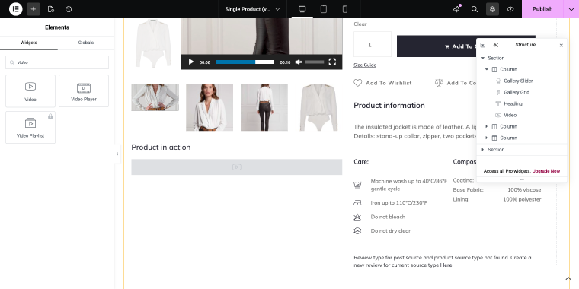Select Heading in Structure tree
Image resolution: width=579 pixels, height=289 pixels.
tap(513, 103)
